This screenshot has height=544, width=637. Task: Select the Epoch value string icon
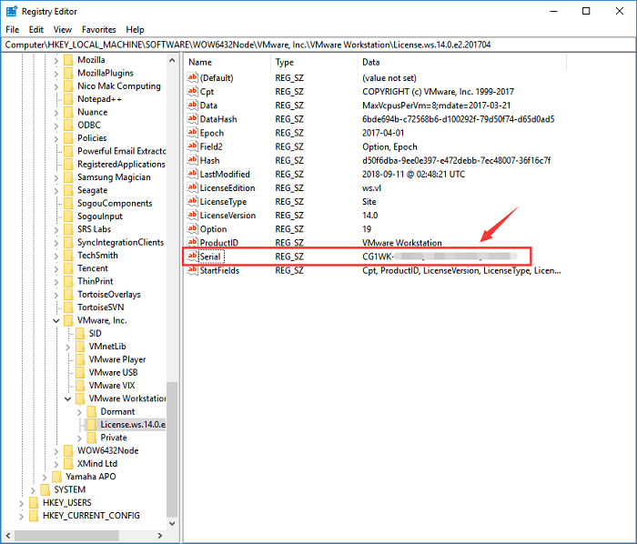pos(193,132)
